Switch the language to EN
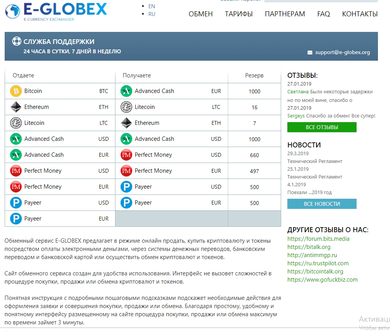Screen dimensions: 390x331 [152, 6]
